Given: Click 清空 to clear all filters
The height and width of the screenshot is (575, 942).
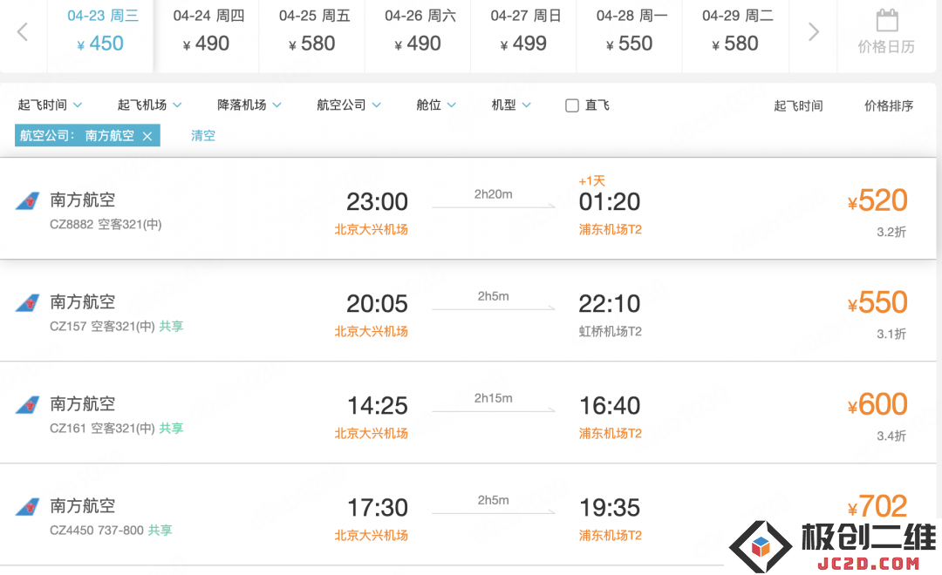Looking at the screenshot, I should 203,136.
